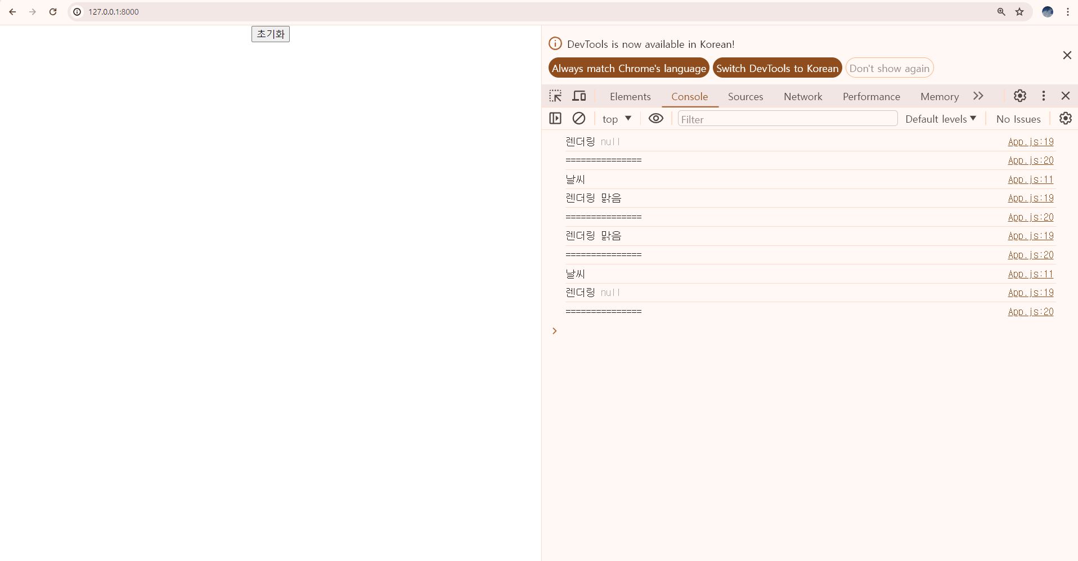Switch to the Sources tab
Viewport: 1078px width, 561px height.
point(745,97)
